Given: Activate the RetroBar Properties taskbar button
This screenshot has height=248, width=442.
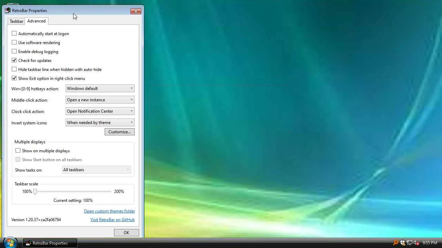Looking at the screenshot, I should coord(50,243).
